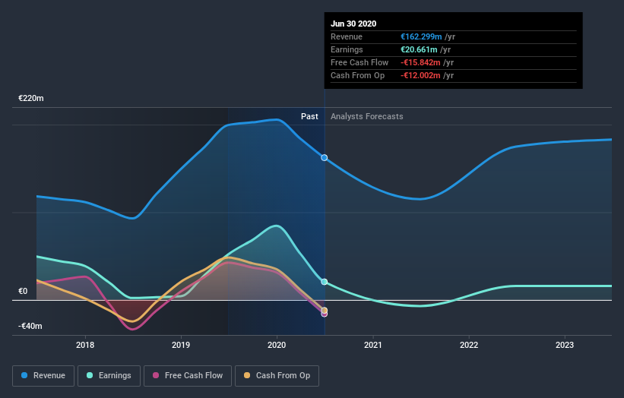Select the Earnings data point on Jun 30 2020
Viewport: 624px width, 398px height.
point(325,282)
